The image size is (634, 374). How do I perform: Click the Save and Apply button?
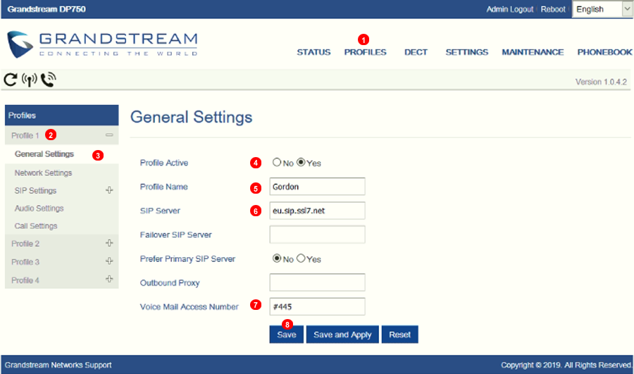tap(342, 335)
